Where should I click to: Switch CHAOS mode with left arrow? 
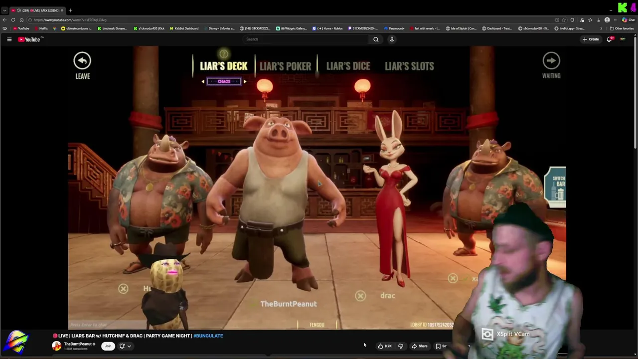[x=203, y=81]
